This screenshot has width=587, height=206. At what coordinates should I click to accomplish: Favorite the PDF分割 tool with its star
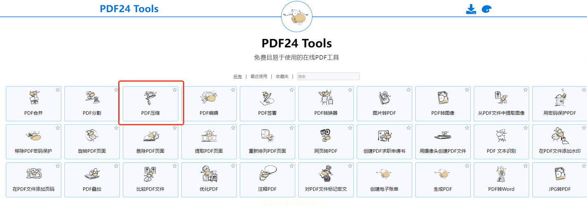click(x=116, y=90)
